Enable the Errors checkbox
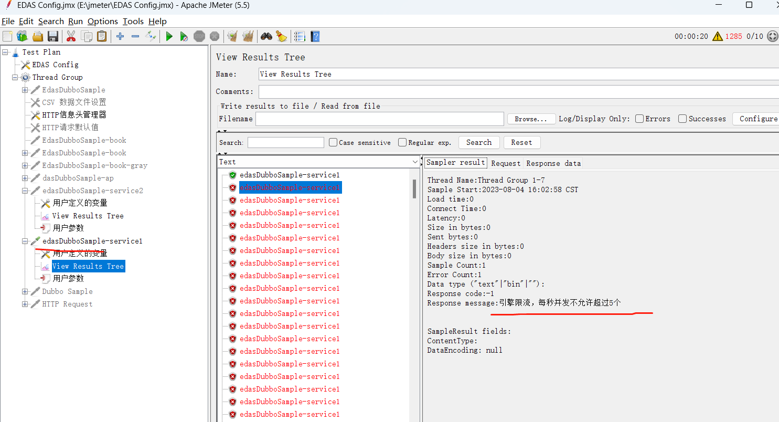The width and height of the screenshot is (779, 422). click(639, 119)
